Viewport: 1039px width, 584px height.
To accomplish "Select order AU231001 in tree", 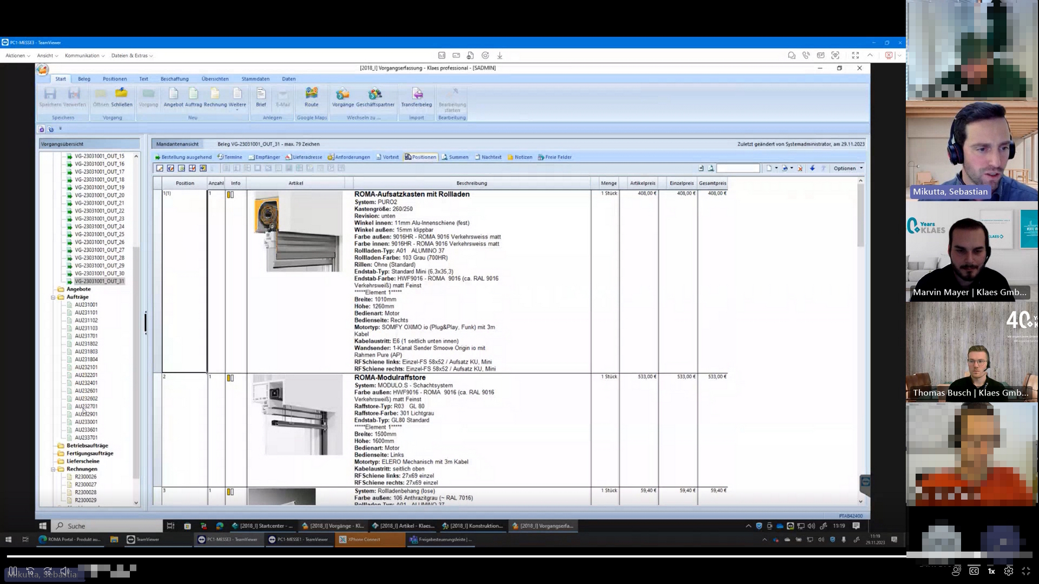I will click(86, 305).
